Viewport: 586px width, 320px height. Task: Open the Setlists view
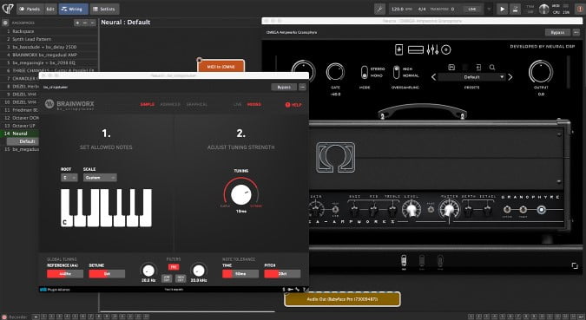tap(104, 9)
